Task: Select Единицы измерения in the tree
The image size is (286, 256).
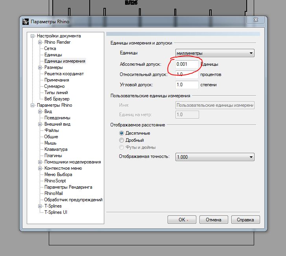Action: coord(65,61)
